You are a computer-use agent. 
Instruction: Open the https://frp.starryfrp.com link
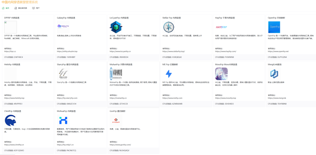[x=67, y=98]
